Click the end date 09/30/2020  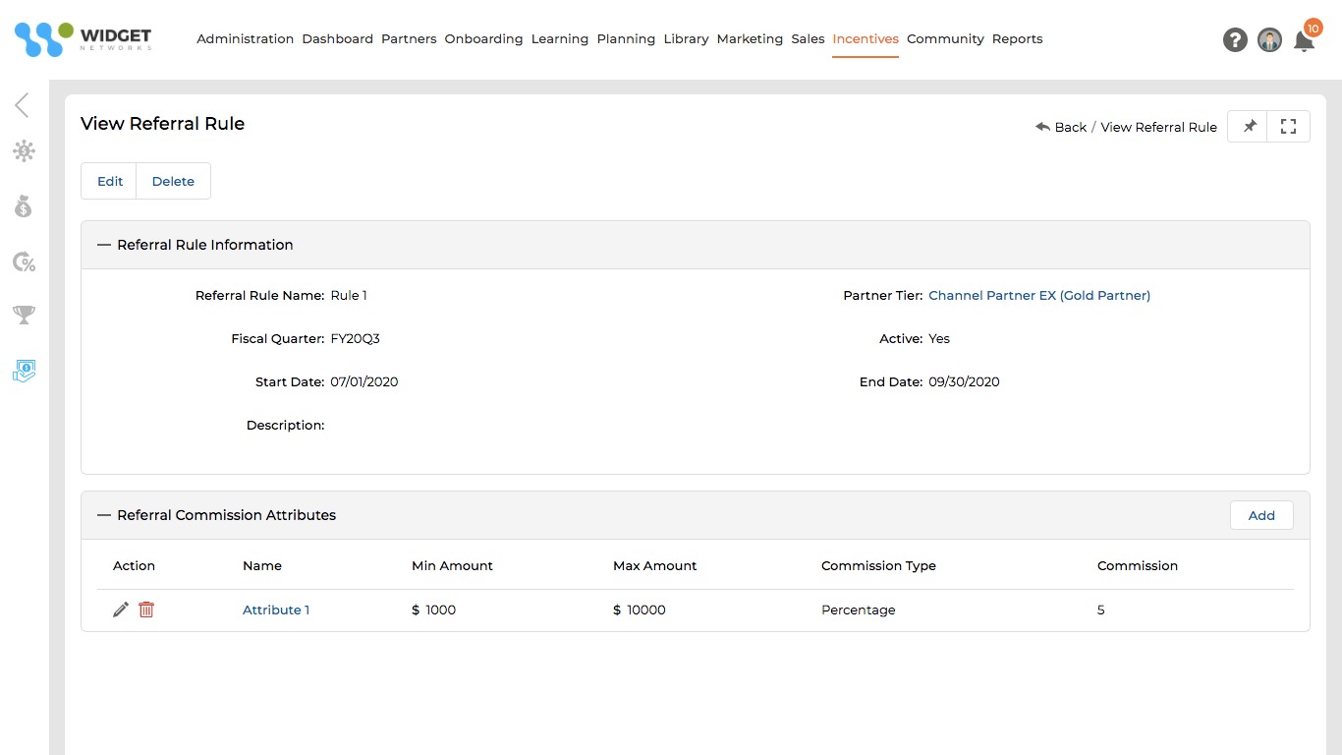click(x=964, y=381)
